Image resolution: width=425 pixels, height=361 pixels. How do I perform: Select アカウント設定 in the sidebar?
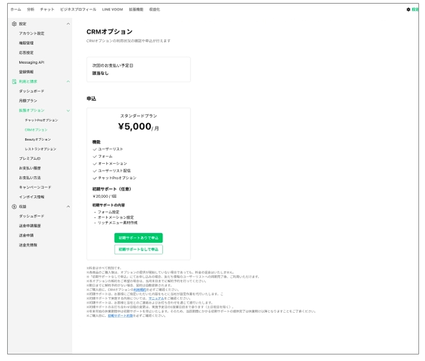(x=32, y=33)
